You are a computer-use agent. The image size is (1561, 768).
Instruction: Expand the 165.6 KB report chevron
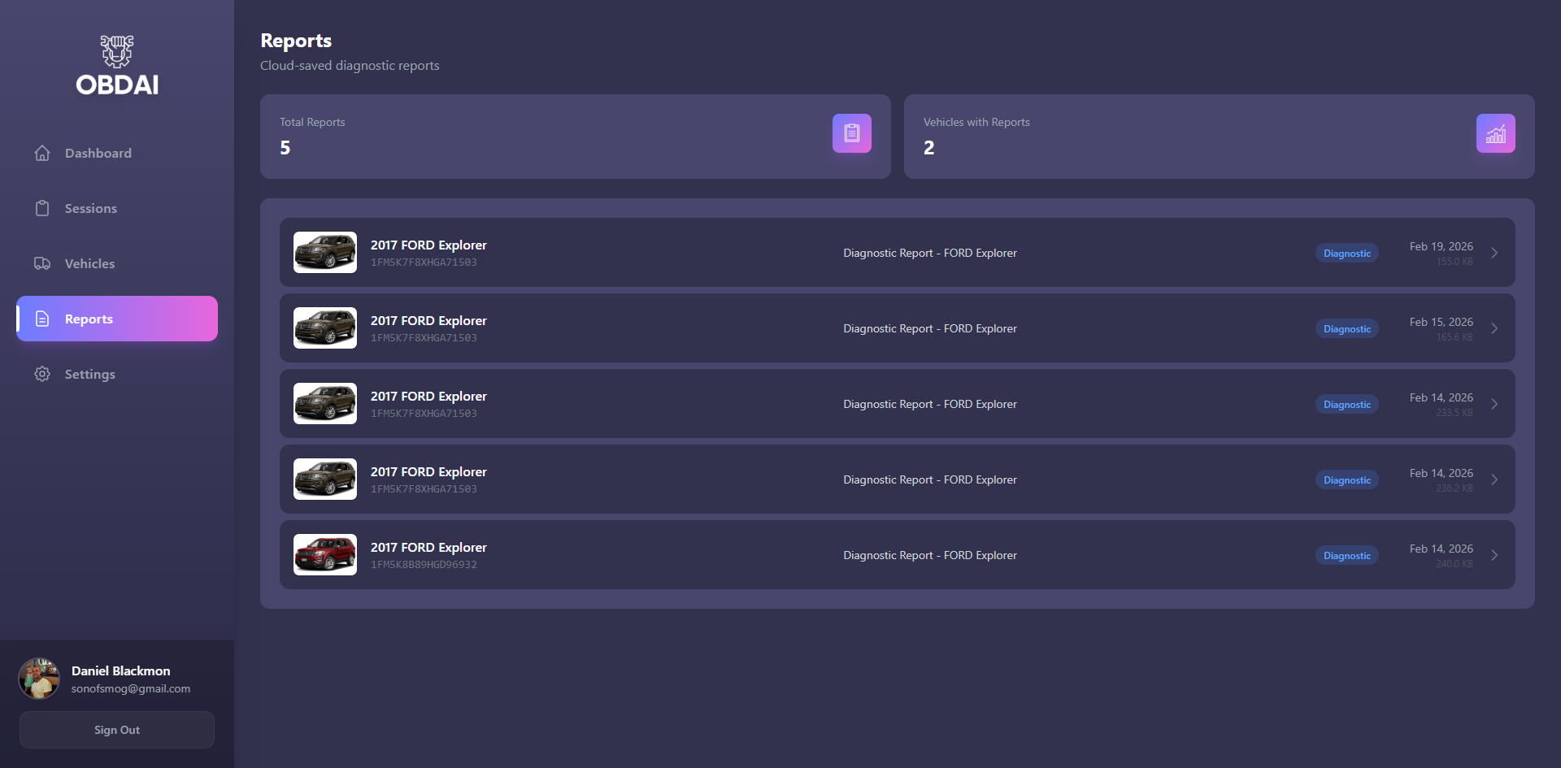1494,328
